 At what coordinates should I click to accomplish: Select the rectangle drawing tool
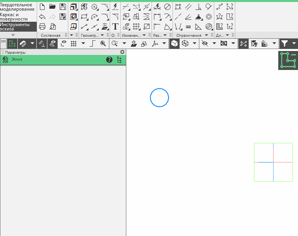click(84, 17)
